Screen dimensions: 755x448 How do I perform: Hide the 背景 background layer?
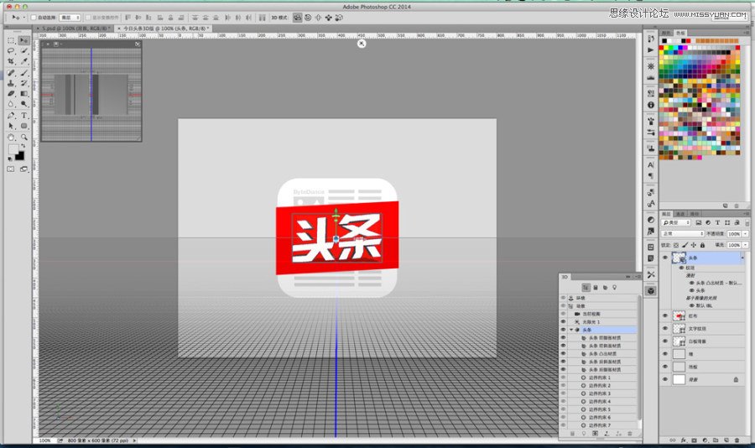point(665,379)
